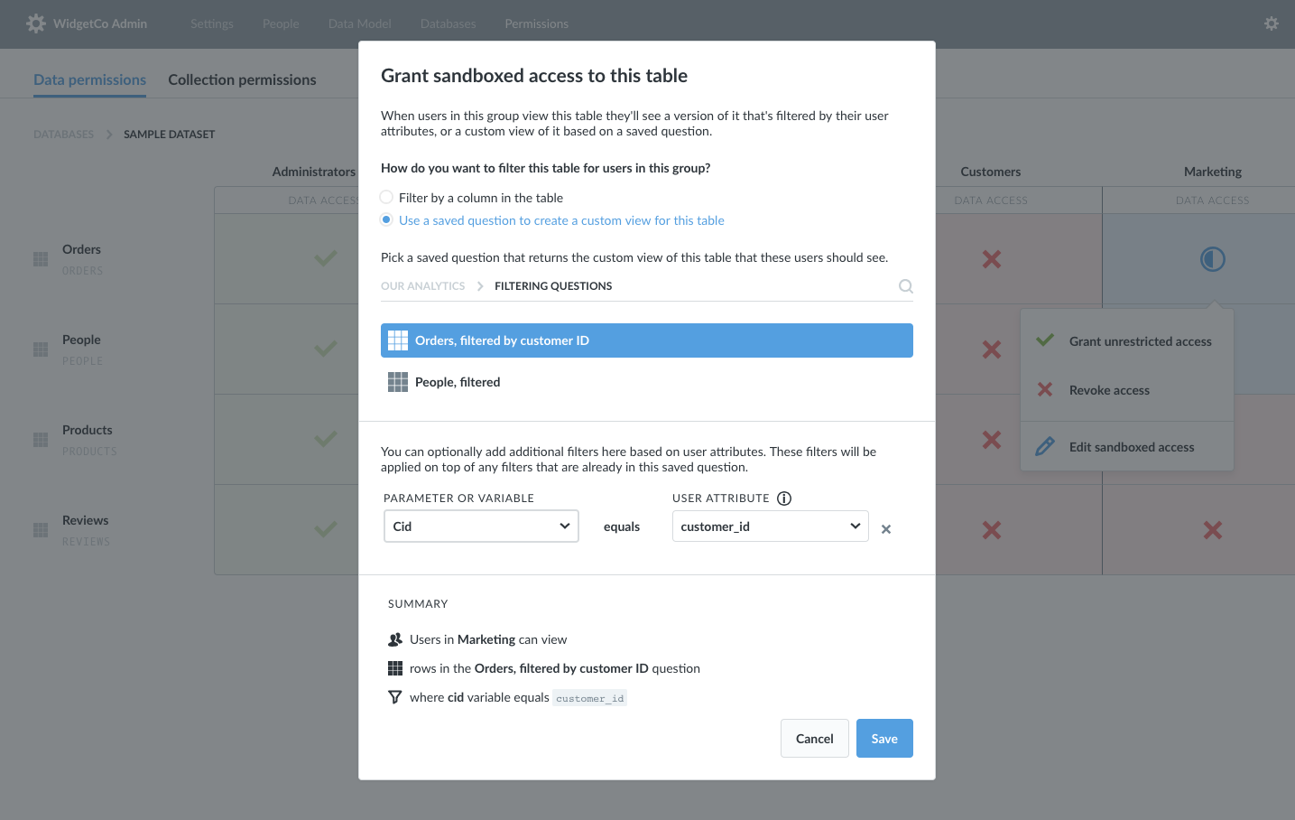Remove the Cid filter mapping row

886,529
